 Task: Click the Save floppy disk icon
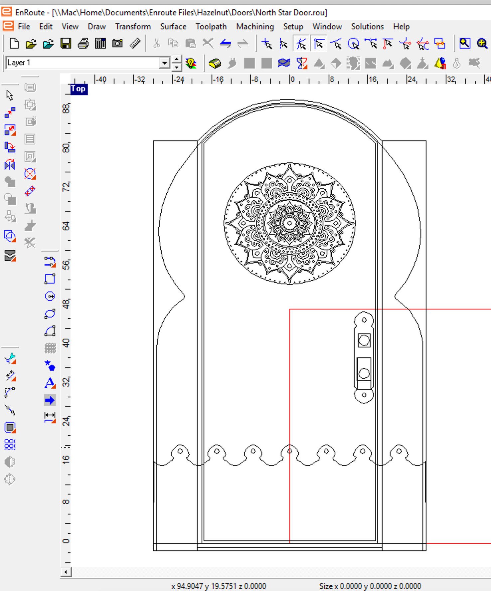pos(66,44)
